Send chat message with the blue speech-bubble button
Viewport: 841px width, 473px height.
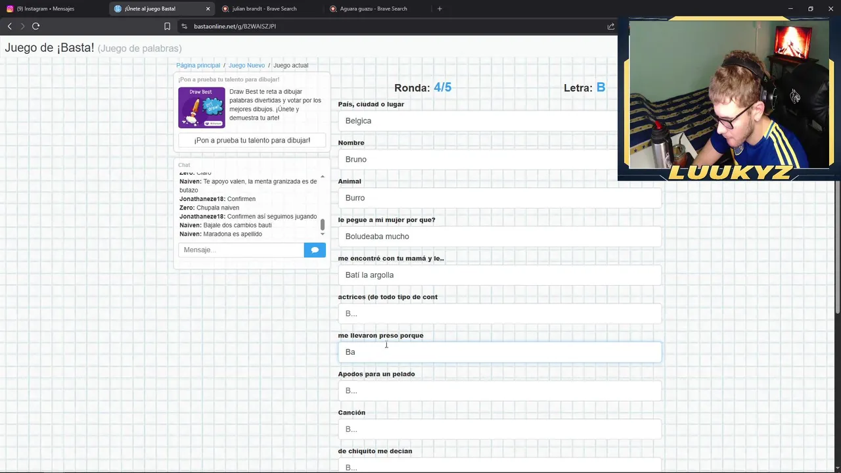[x=315, y=250]
